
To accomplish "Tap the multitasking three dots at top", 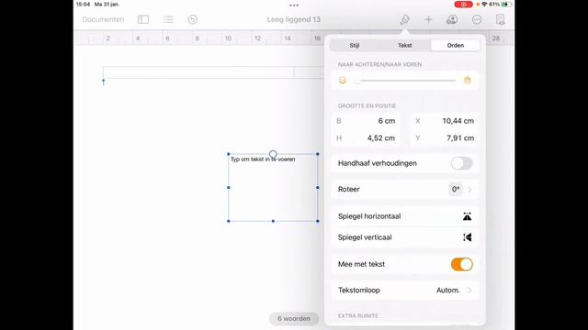I will click(x=294, y=5).
